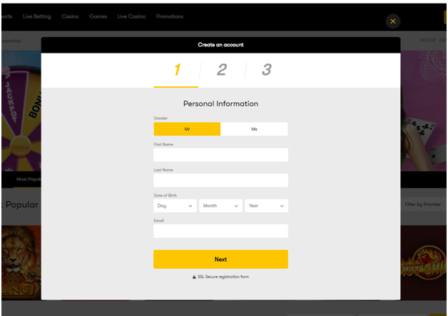
Task: Open the Day dropdown
Action: pyautogui.click(x=175, y=206)
